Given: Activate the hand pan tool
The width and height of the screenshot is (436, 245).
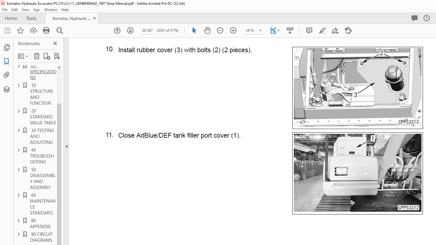Looking at the screenshot, I should click(x=207, y=31).
